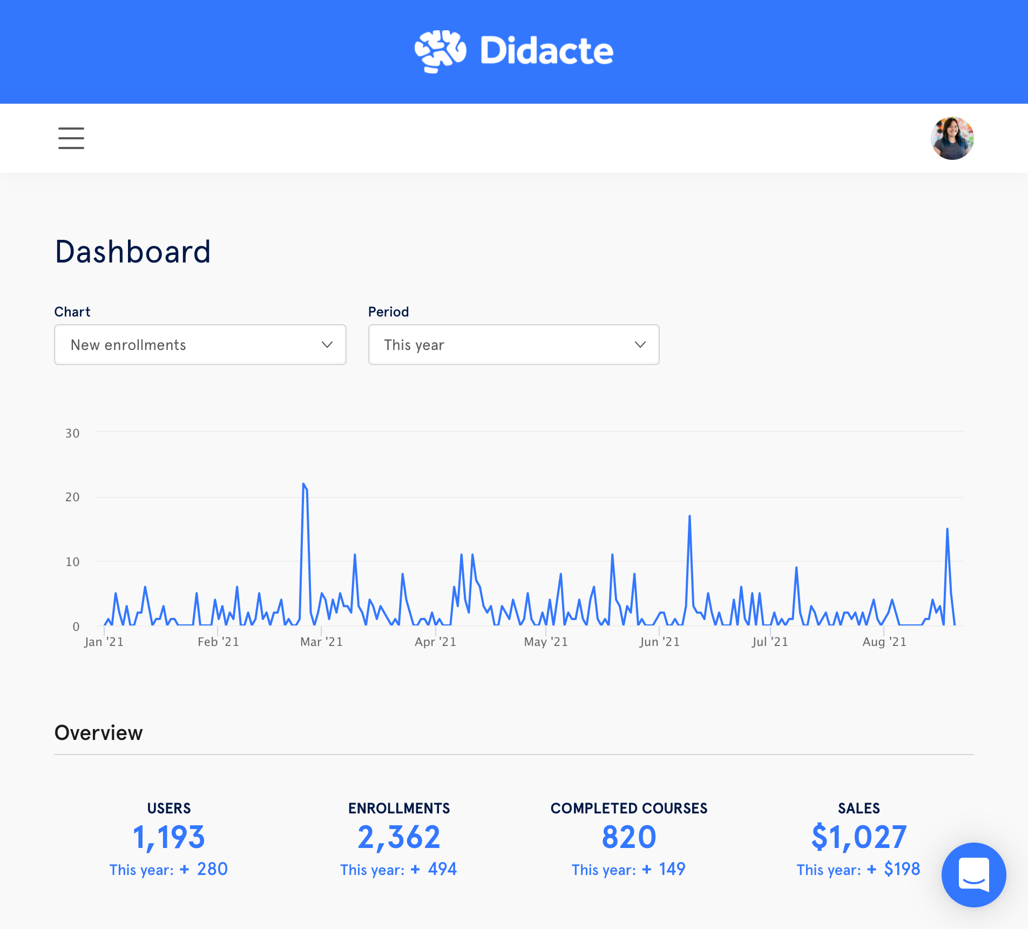The height and width of the screenshot is (929, 1028).
Task: Click the Jan '21 axis label
Action: pos(104,642)
